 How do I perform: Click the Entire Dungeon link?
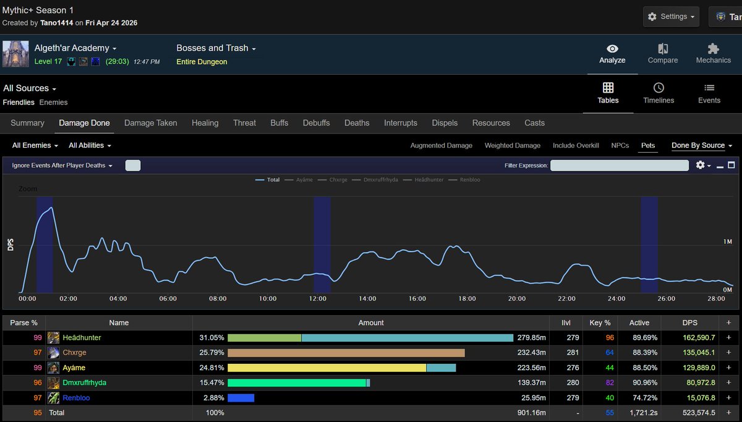(202, 62)
